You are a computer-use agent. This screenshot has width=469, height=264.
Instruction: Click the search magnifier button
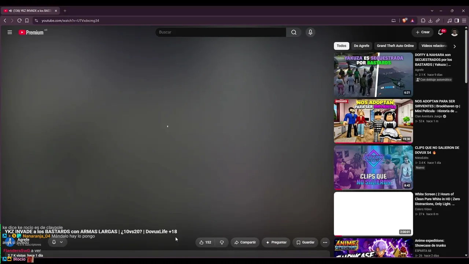tap(294, 32)
